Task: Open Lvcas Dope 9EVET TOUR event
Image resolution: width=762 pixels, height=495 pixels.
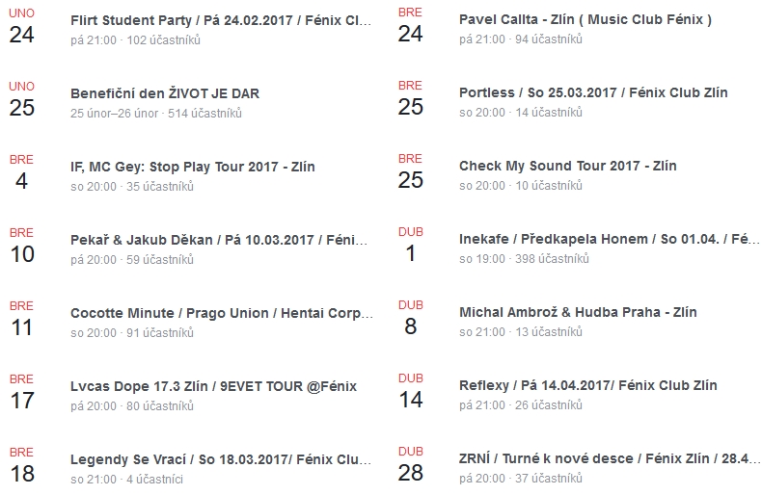Action: (213, 386)
